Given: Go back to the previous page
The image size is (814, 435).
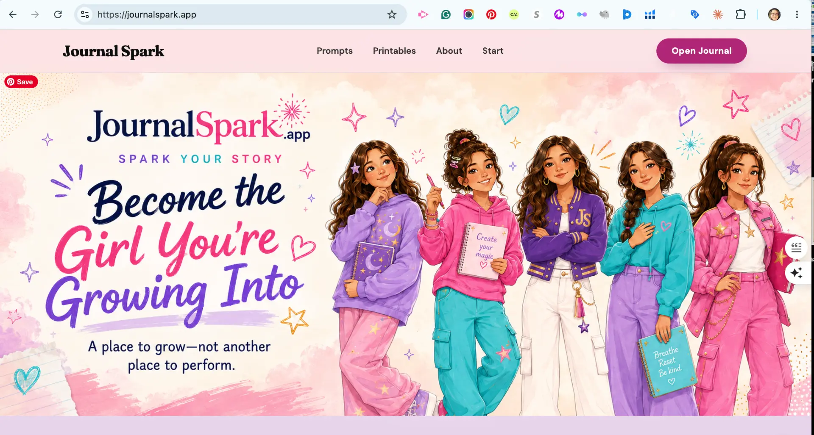Looking at the screenshot, I should click(13, 14).
